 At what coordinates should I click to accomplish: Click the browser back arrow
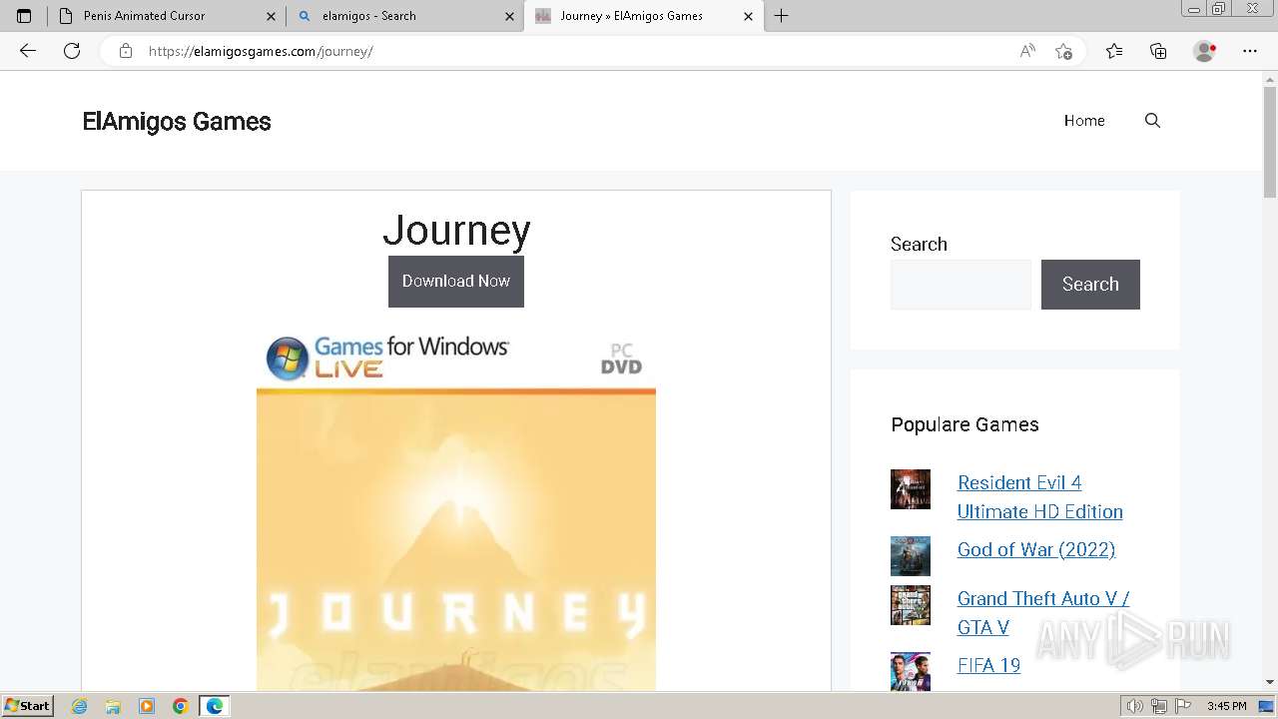[x=28, y=51]
